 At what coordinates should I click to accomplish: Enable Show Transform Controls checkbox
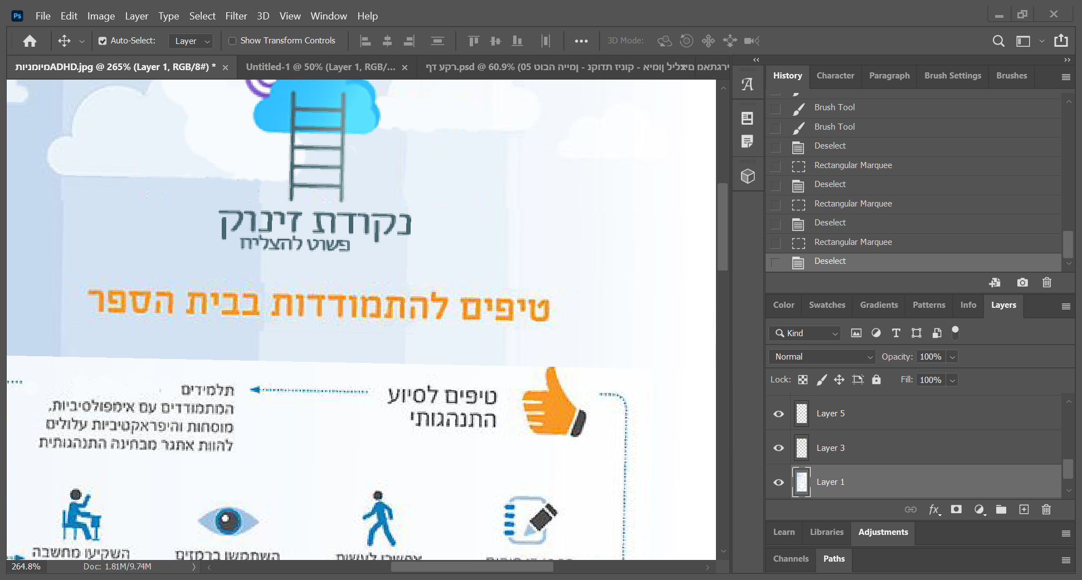pos(232,41)
